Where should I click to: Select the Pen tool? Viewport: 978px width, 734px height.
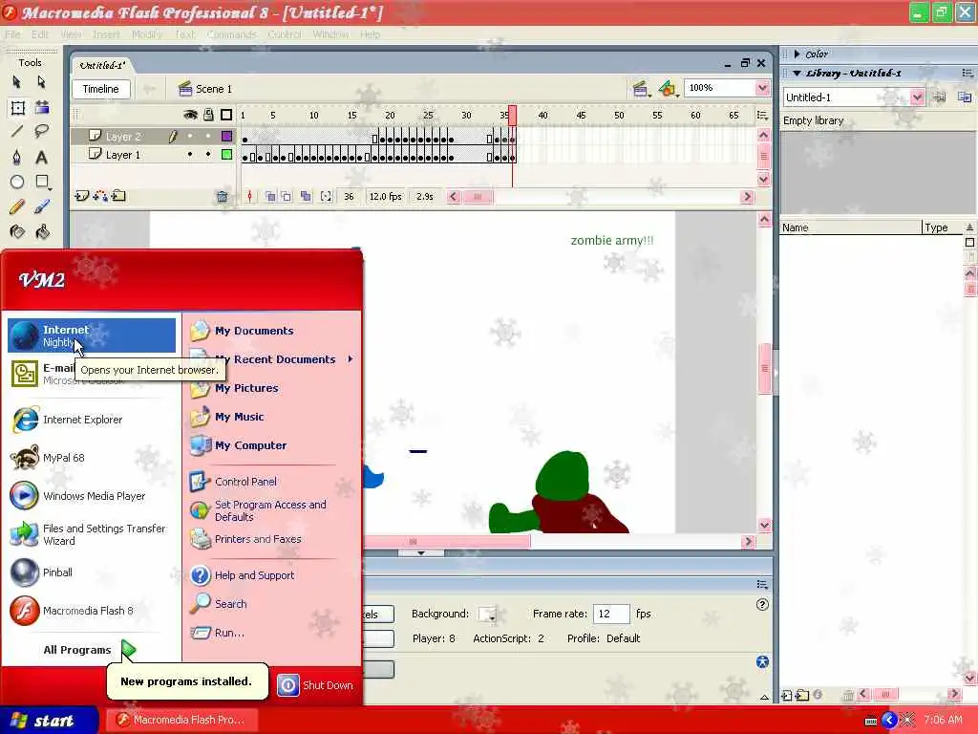point(17,157)
